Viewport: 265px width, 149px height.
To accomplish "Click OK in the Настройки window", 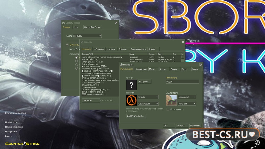I will (168, 125).
